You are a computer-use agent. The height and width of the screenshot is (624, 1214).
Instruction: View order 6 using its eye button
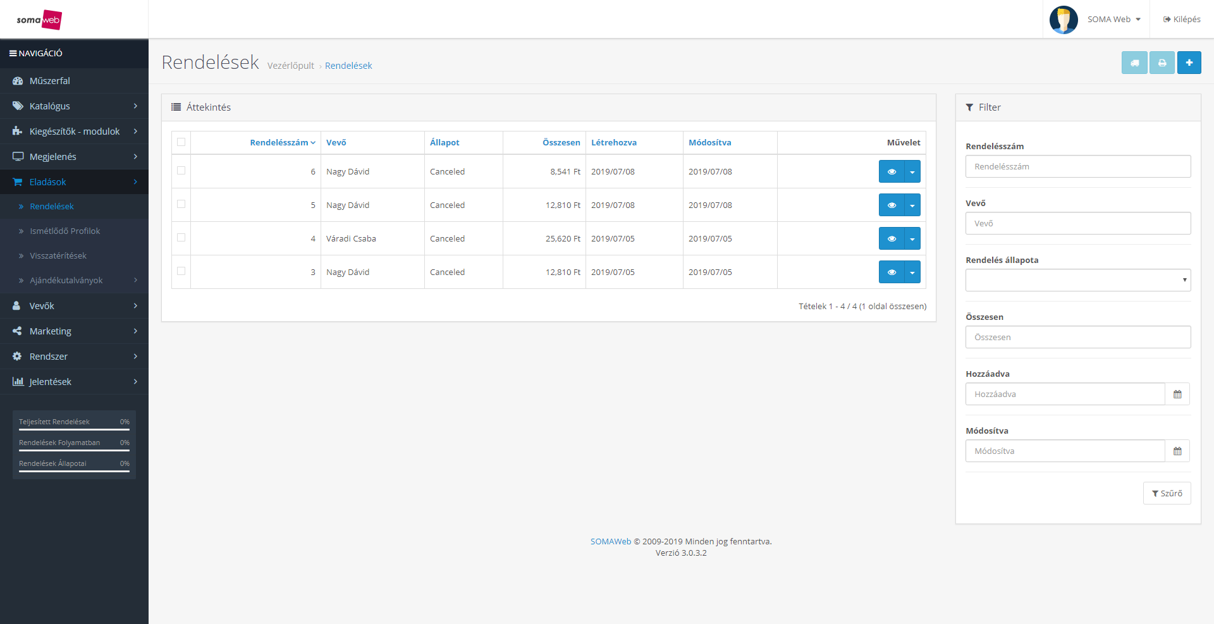(x=892, y=171)
